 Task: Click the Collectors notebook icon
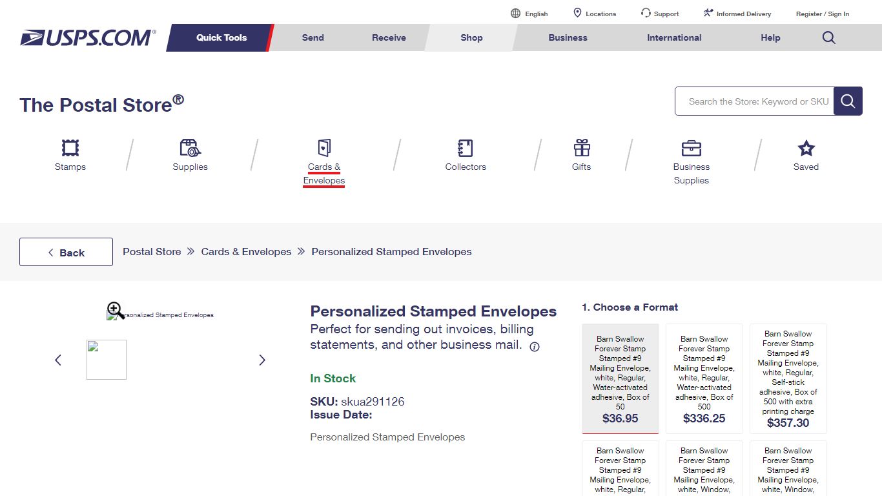[x=465, y=148]
